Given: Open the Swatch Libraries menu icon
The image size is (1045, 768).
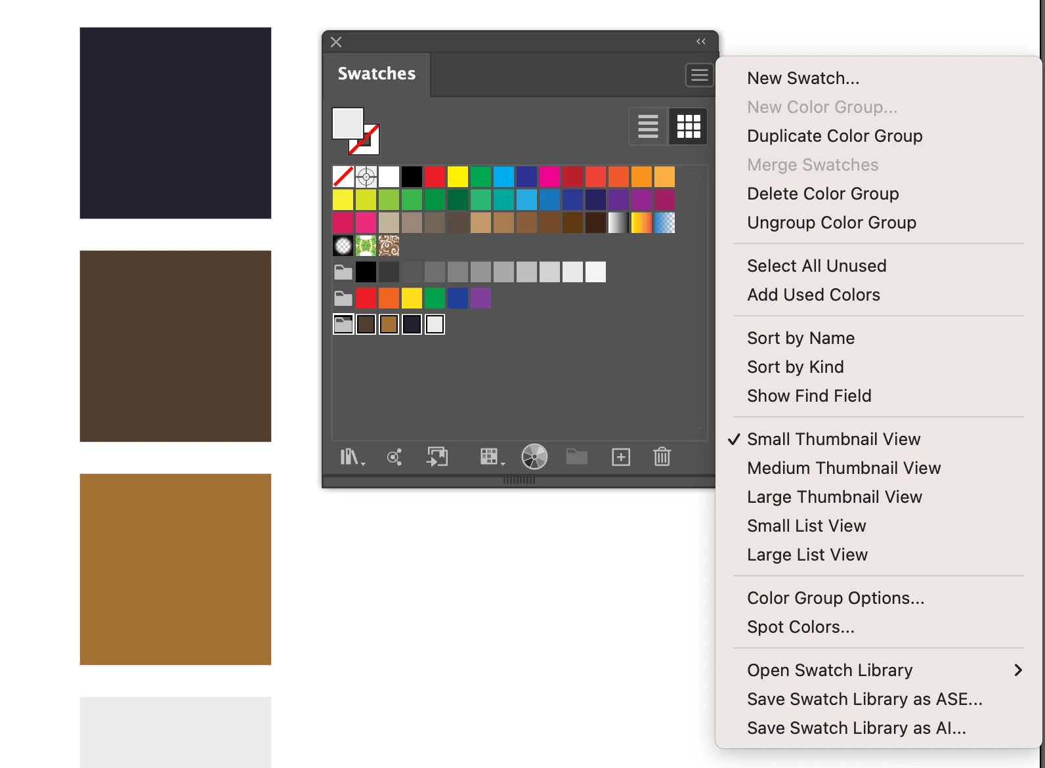Looking at the screenshot, I should coord(352,457).
